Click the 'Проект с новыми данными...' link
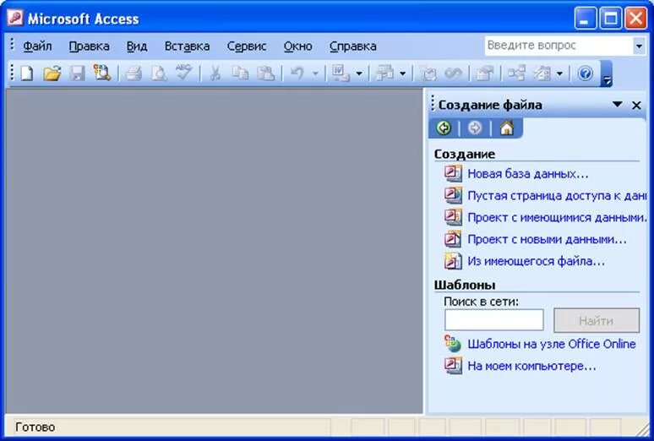The height and width of the screenshot is (441, 654). coord(547,239)
